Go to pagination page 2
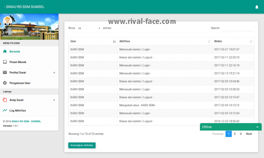 point(235,134)
